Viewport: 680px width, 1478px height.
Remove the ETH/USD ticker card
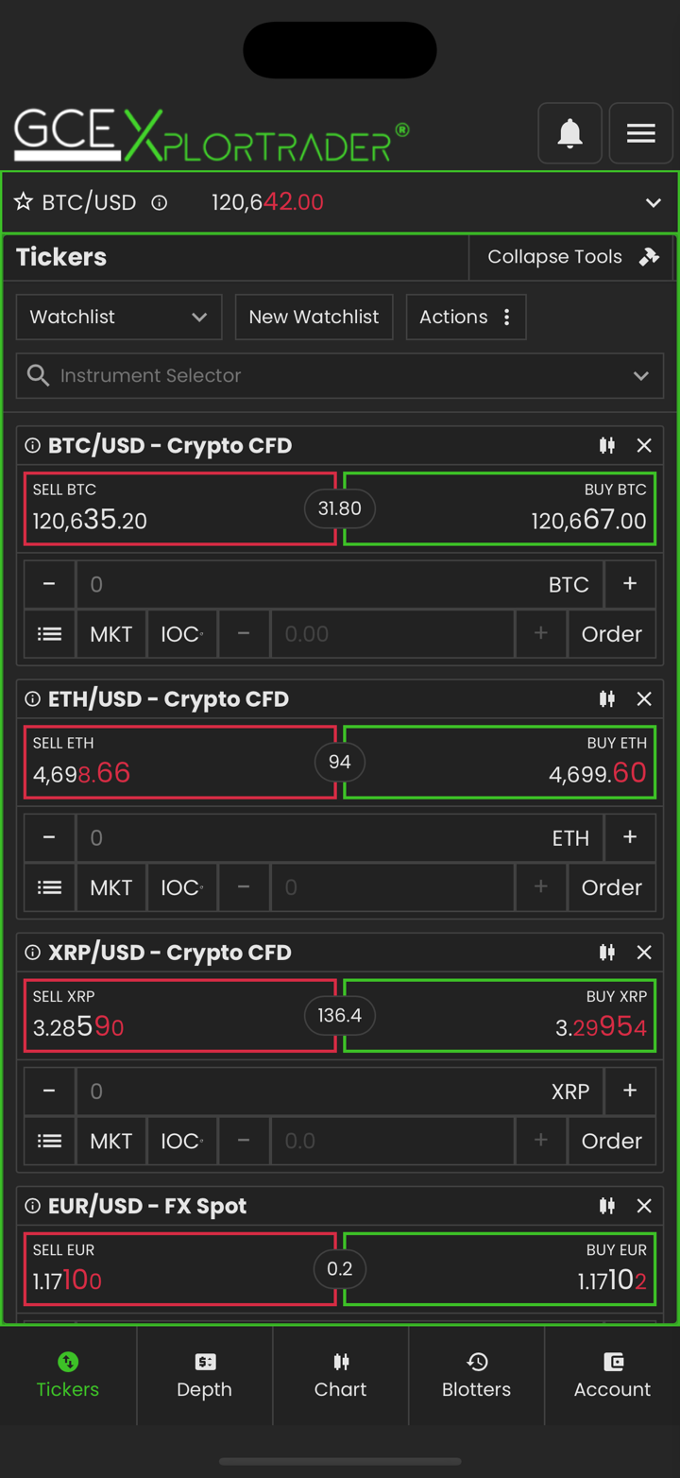[x=644, y=698]
